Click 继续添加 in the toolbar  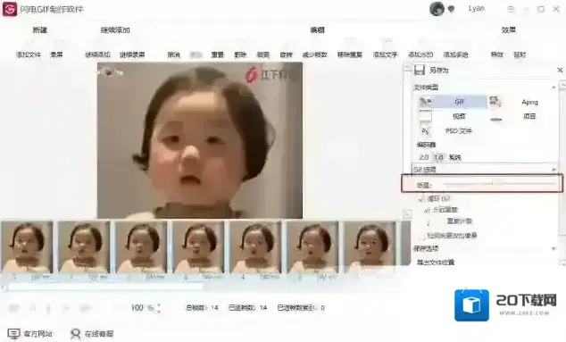pyautogui.click(x=97, y=54)
